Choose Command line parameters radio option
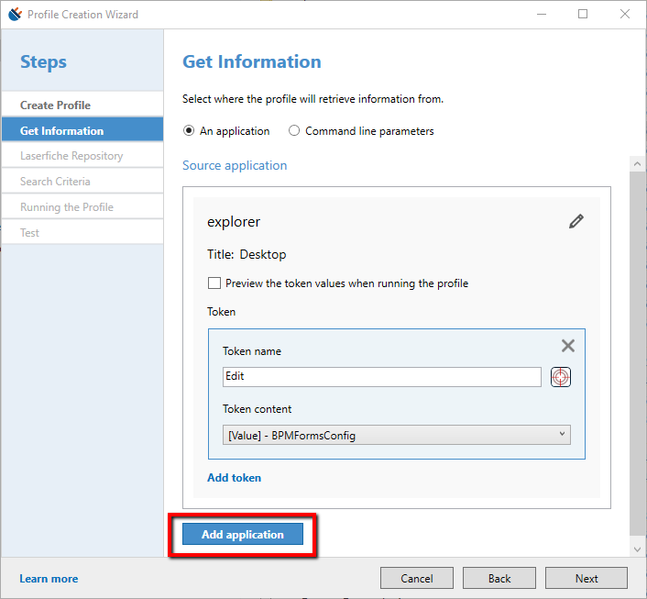 click(294, 131)
